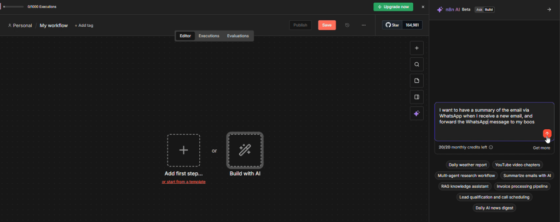Viewport: 560px width, 222px height.
Task: Open the canvas search magnifier icon
Action: click(x=417, y=64)
